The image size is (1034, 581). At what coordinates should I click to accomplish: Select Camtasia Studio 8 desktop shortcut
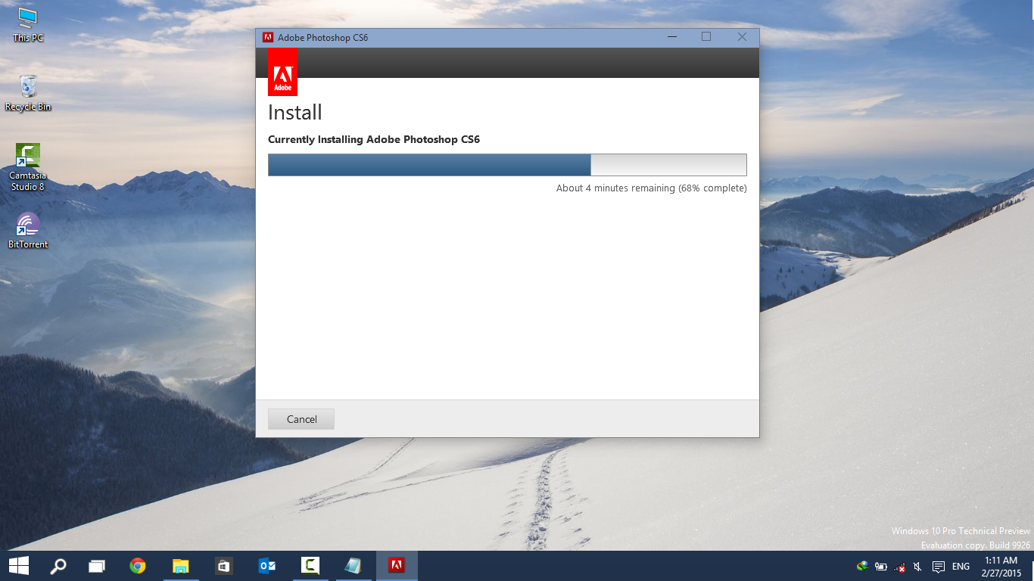28,167
